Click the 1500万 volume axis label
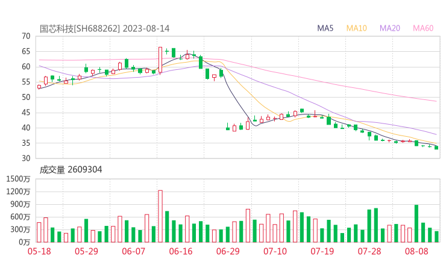This screenshot has width=446, height=265. [x=19, y=179]
